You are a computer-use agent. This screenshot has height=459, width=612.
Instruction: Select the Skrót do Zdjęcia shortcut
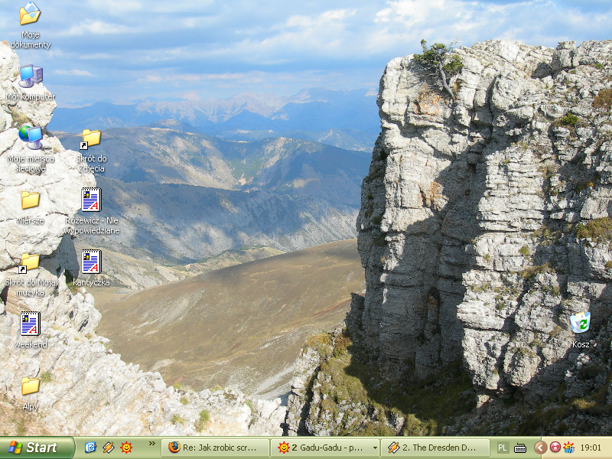tap(91, 138)
